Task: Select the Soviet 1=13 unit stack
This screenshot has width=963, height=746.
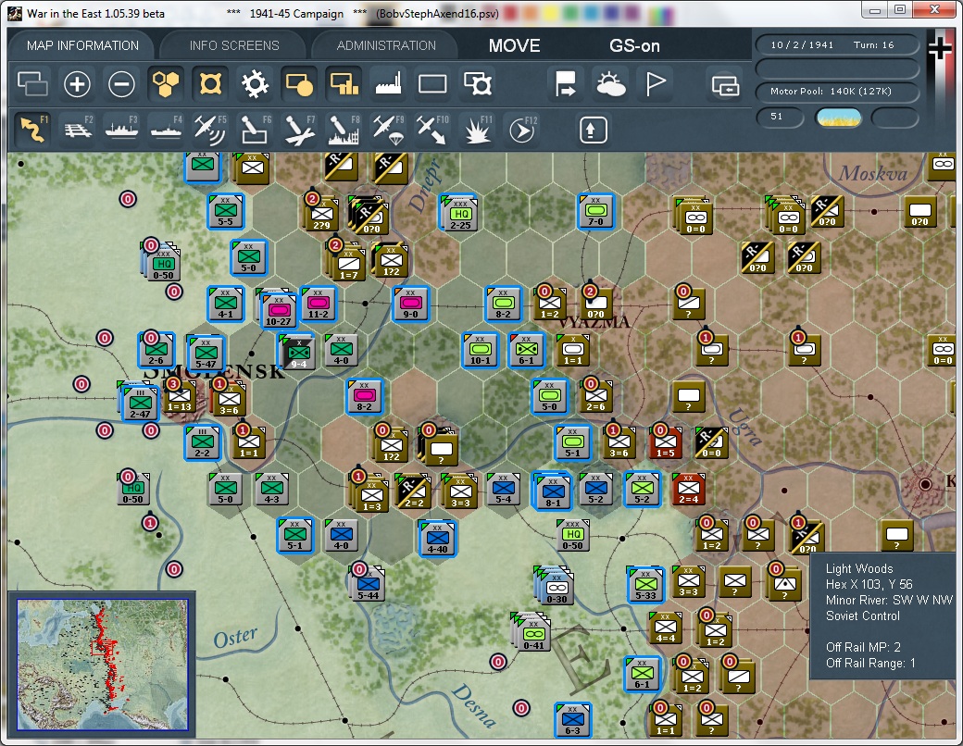Action: click(x=180, y=397)
